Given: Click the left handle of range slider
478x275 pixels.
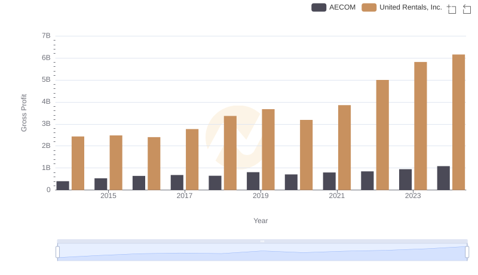Looking at the screenshot, I should coord(57,252).
